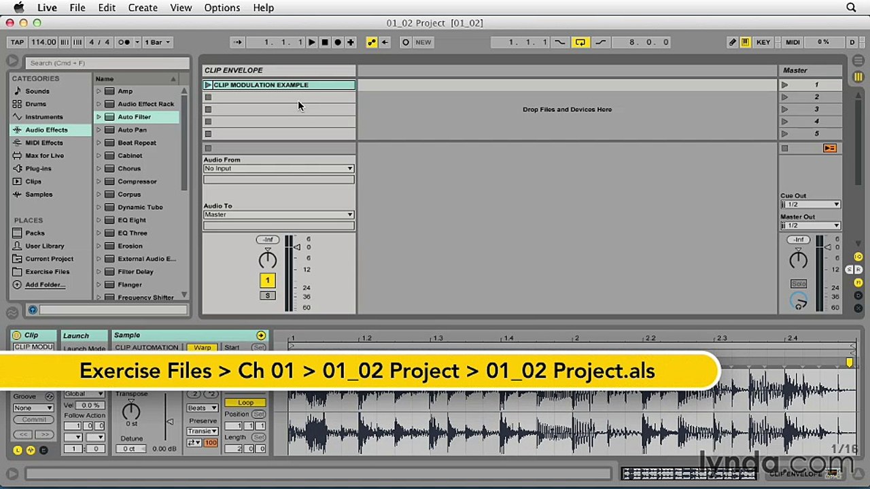Adjust the Master pan knob
This screenshot has height=489, width=870.
798,259
